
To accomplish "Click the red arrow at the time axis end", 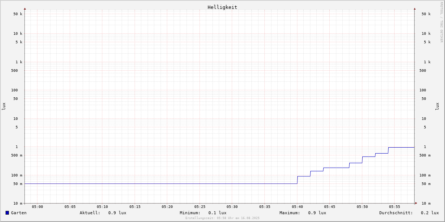I will (416, 203).
